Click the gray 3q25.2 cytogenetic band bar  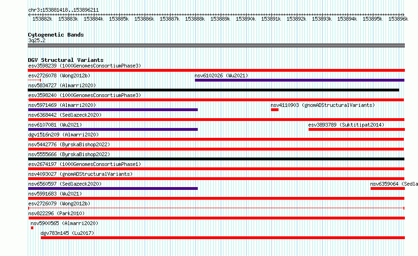click(x=216, y=45)
